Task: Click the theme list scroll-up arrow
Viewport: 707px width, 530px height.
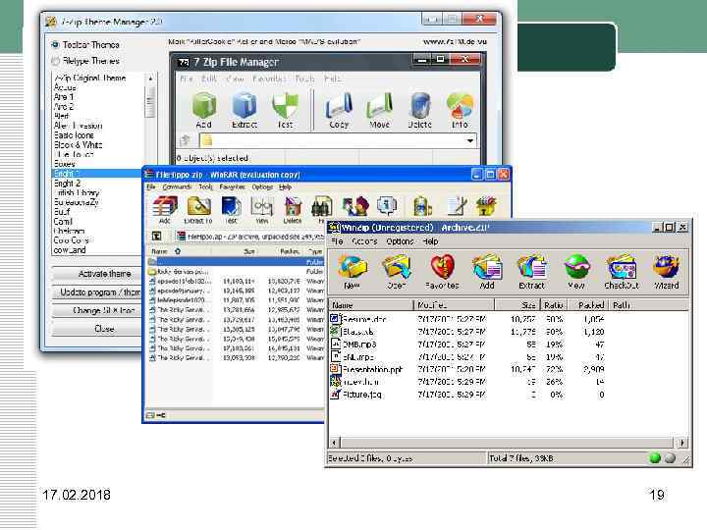Action: coord(150,79)
